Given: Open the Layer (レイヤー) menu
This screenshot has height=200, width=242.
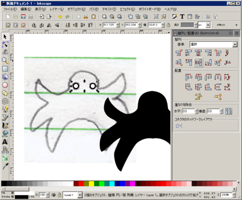Looking at the screenshot, I should point(56,9).
